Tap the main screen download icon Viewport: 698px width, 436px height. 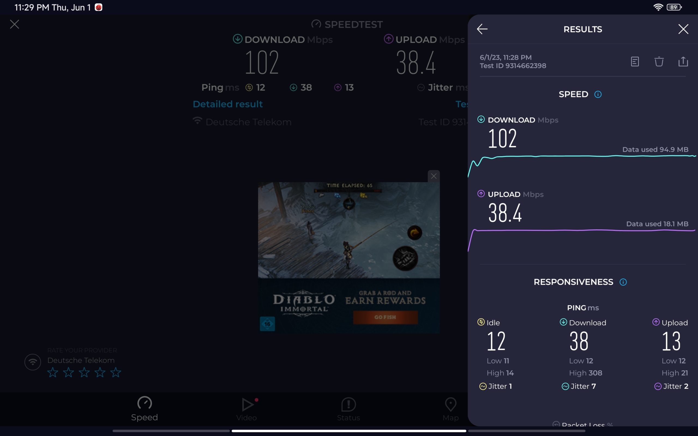pos(237,39)
